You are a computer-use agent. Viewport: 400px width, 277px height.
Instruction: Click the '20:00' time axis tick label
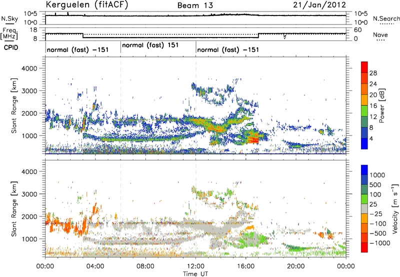pyautogui.click(x=296, y=266)
